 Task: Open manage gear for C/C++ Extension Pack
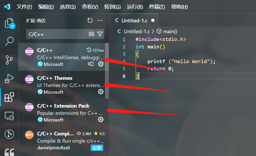(x=101, y=119)
